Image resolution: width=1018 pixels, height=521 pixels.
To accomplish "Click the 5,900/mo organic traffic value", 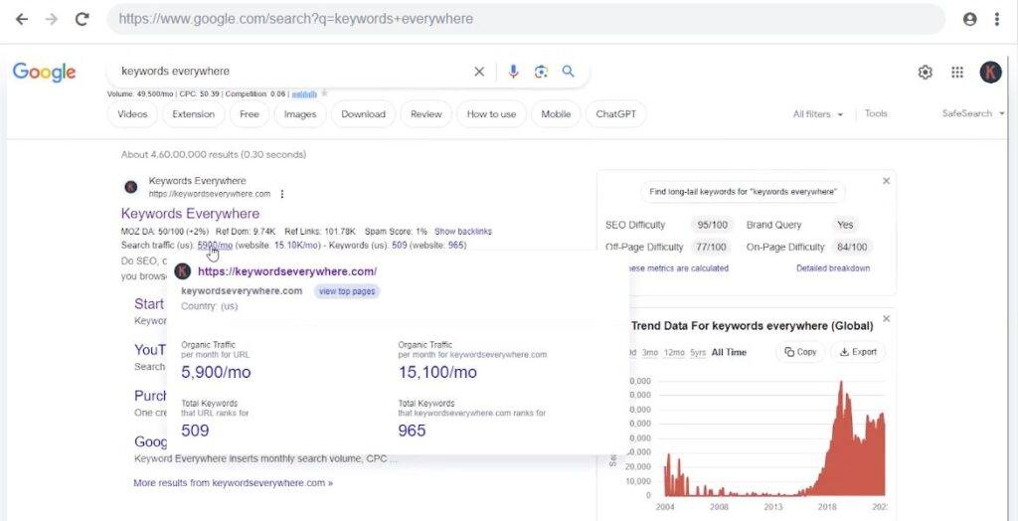I will pyautogui.click(x=216, y=372).
